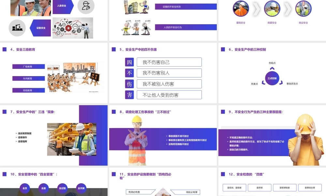Click the circular photo above 我会安全
The image size is (326, 196).
(303, 9)
